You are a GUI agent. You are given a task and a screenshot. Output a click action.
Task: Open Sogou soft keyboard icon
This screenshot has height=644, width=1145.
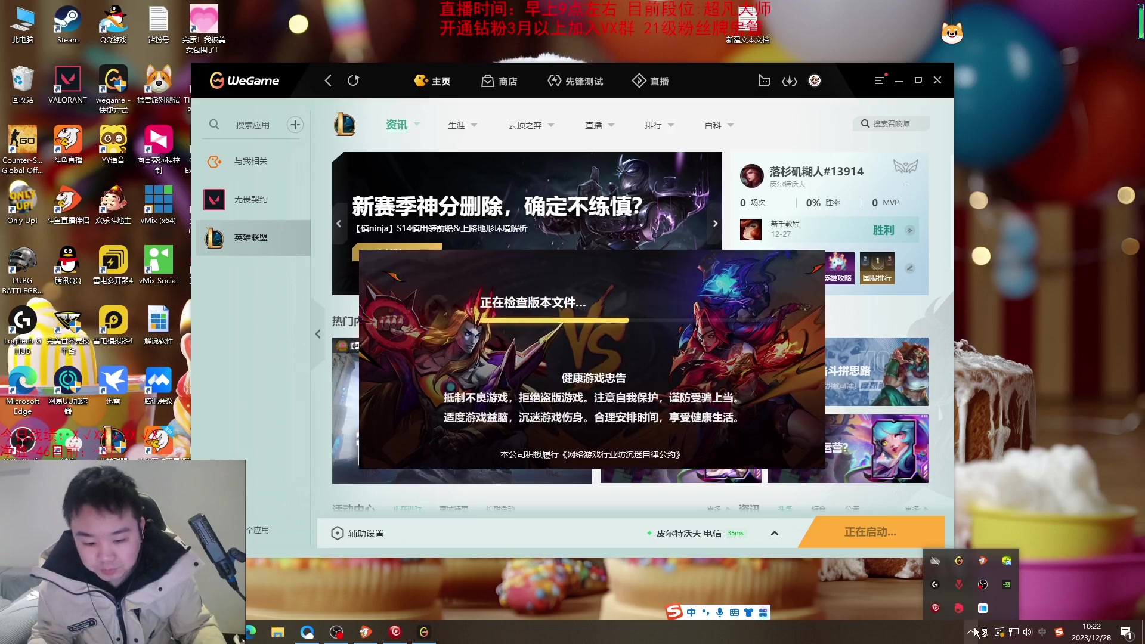(734, 612)
